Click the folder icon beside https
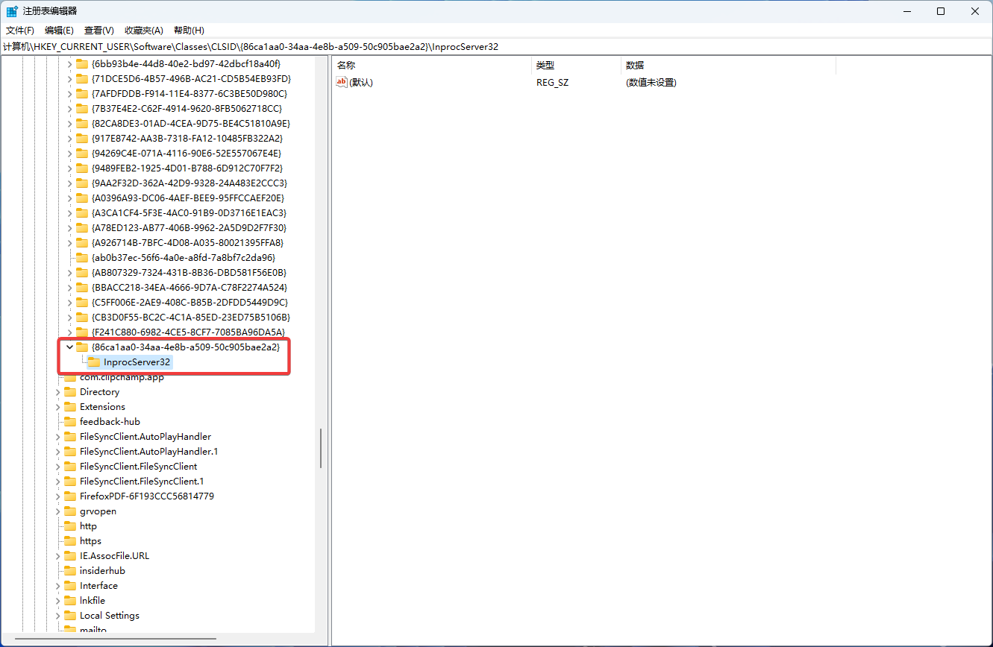993x647 pixels. point(69,541)
